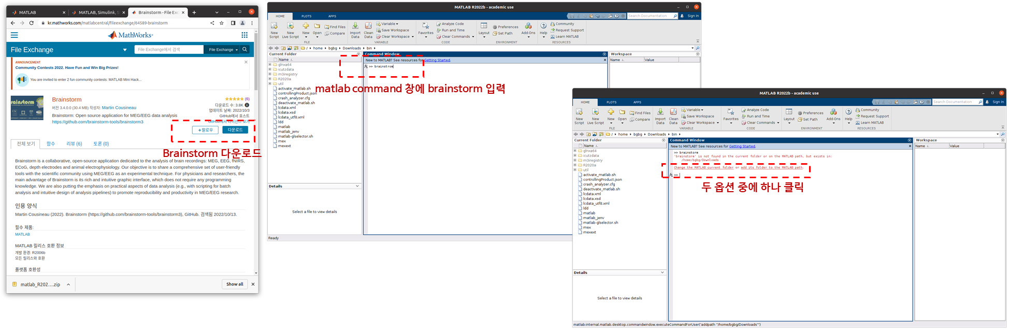Click Set Path in back MATLAB window
Screen dimensions: 1009x330
502,33
